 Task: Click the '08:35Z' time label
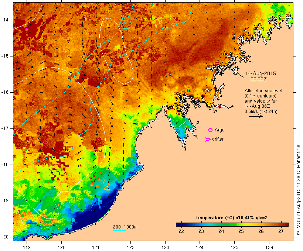point(259,79)
